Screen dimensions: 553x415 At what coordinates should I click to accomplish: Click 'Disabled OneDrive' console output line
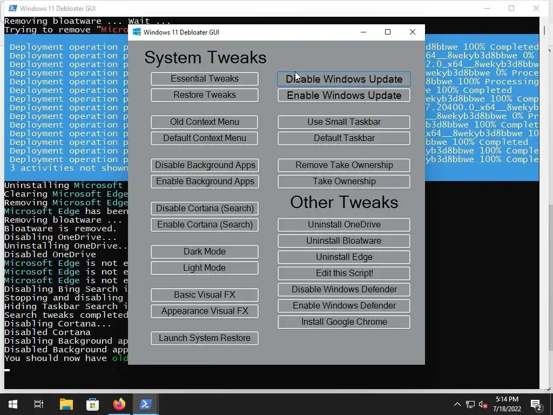pos(50,255)
